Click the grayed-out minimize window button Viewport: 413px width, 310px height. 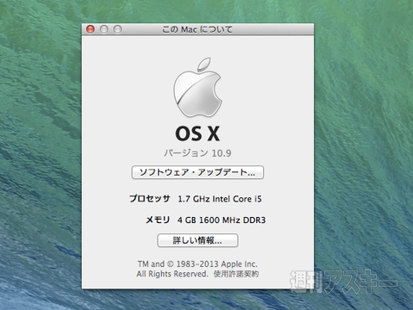click(x=103, y=29)
